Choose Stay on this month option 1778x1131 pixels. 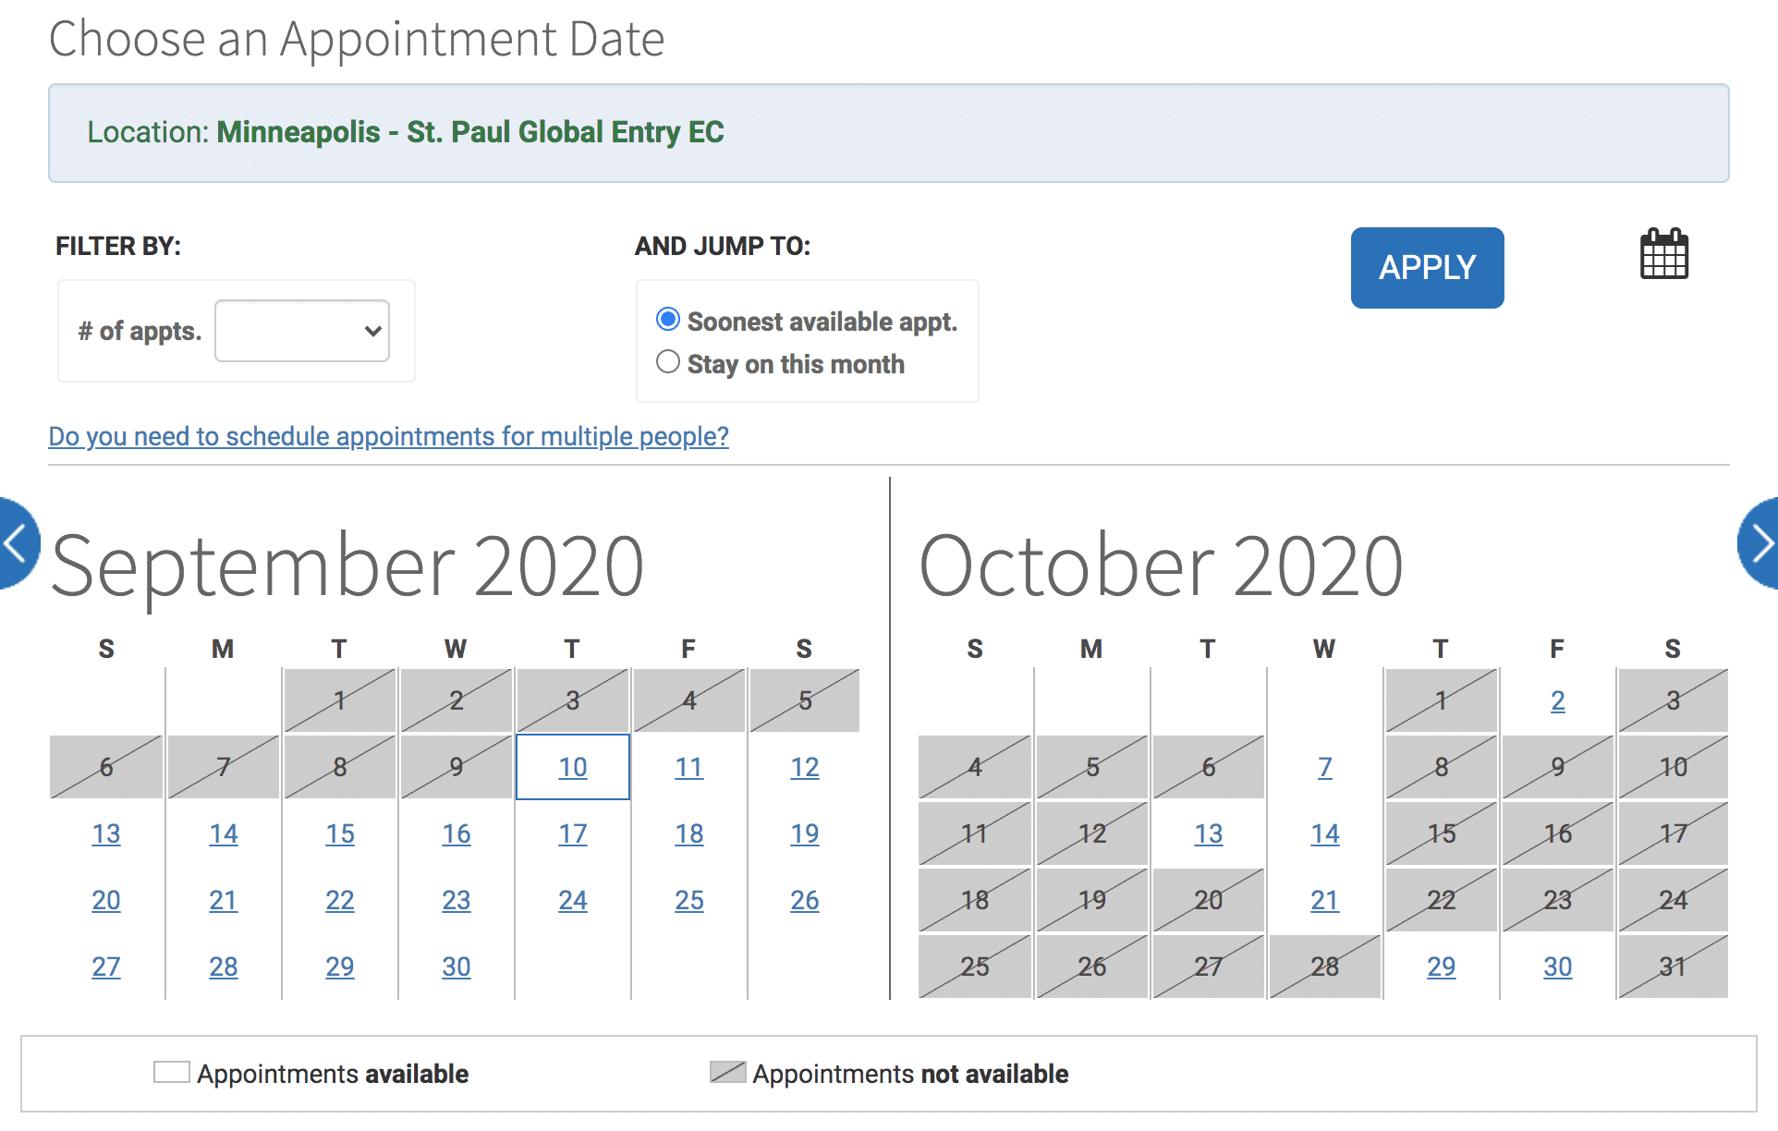pos(667,361)
